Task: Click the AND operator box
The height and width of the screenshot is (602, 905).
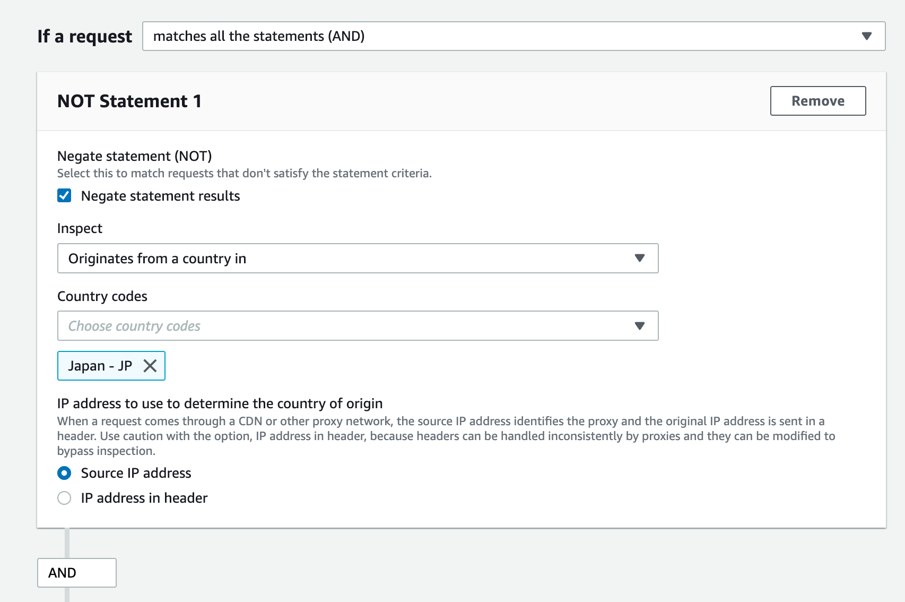Action: 77,573
